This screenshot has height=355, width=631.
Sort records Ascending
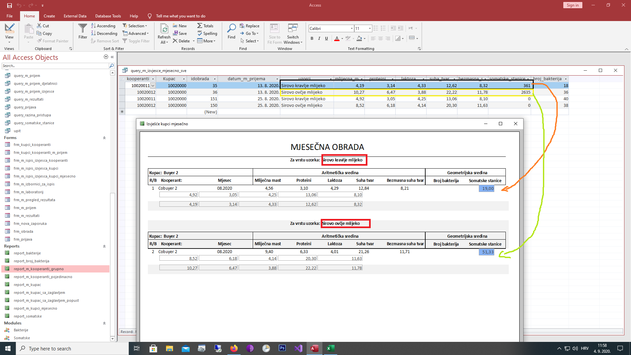[103, 26]
